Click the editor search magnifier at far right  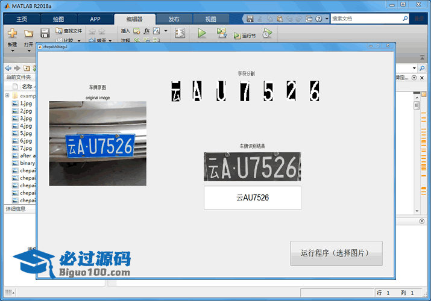[422, 68]
